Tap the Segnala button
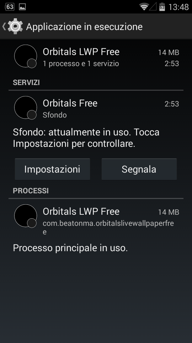This screenshot has width=192, height=343. (139, 169)
